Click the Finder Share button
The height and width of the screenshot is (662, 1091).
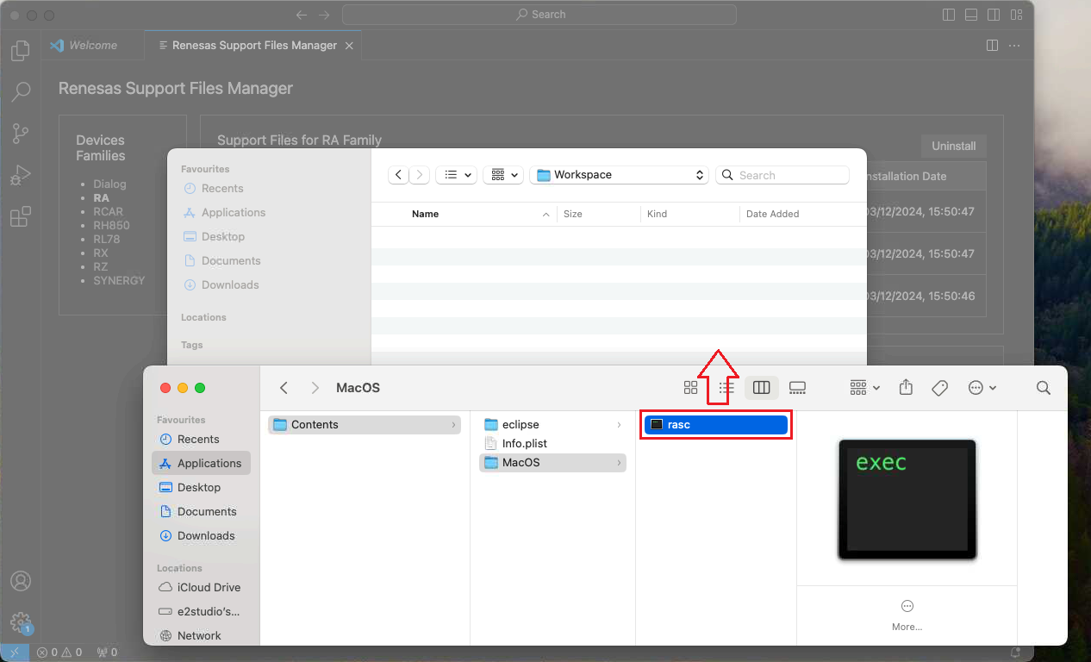(x=906, y=388)
